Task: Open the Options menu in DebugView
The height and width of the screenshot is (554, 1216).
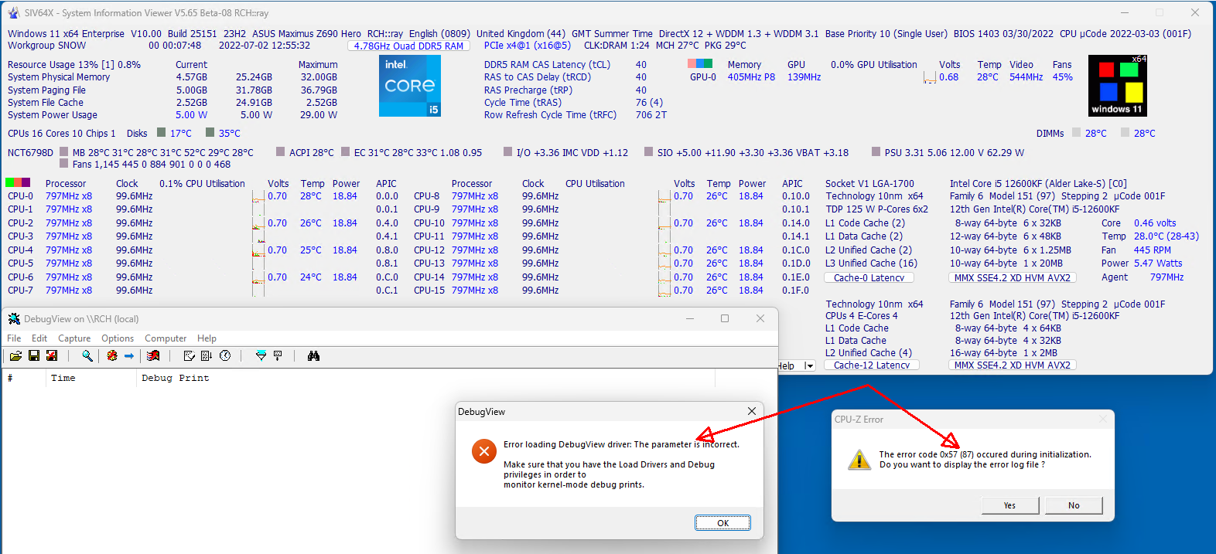Action: 118,338
